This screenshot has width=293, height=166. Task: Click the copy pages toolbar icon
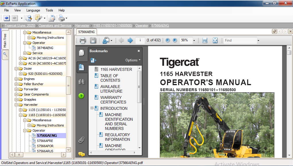pyautogui.click(x=52, y=18)
